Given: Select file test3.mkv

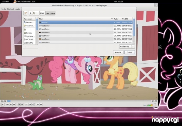Looking at the screenshot, I should pos(86,32).
